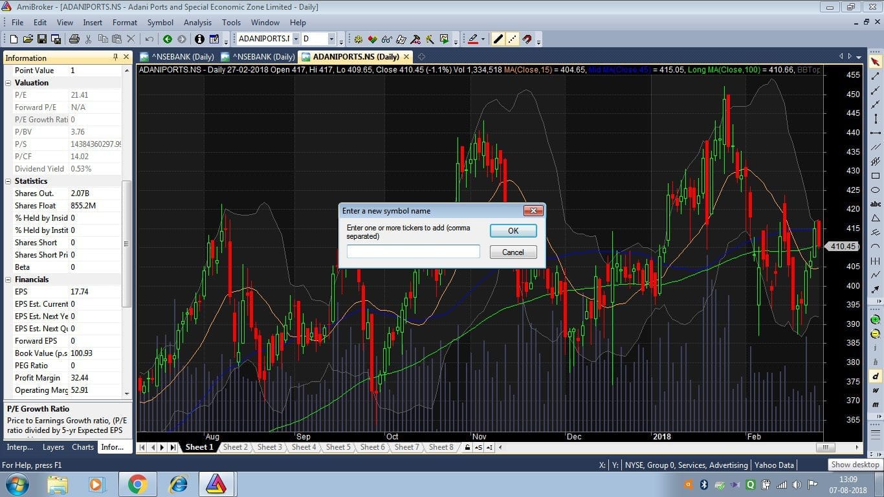Screen dimensions: 884x497
Task: Open the Layers panel tab
Action: point(53,447)
